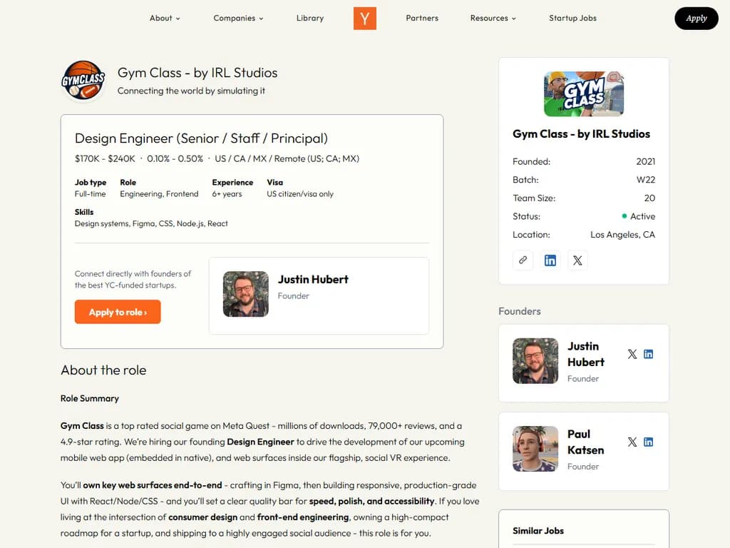The image size is (730, 548).
Task: Expand the About dropdown menu
Action: coord(165,19)
